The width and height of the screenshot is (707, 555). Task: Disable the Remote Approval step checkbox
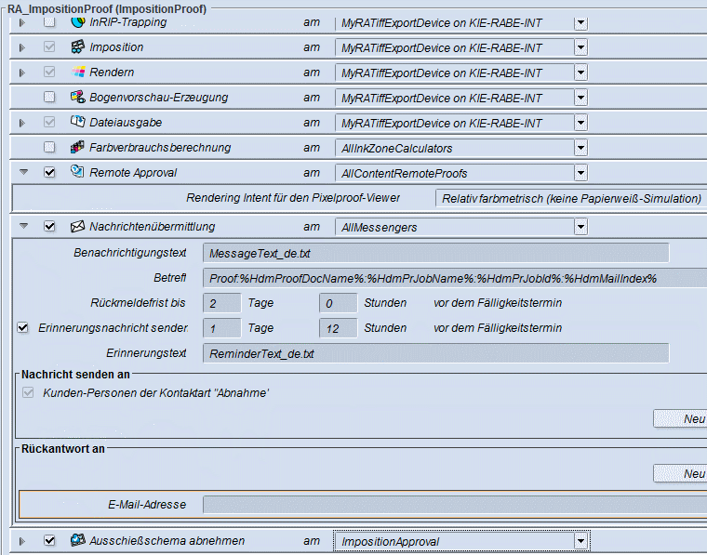(49, 172)
